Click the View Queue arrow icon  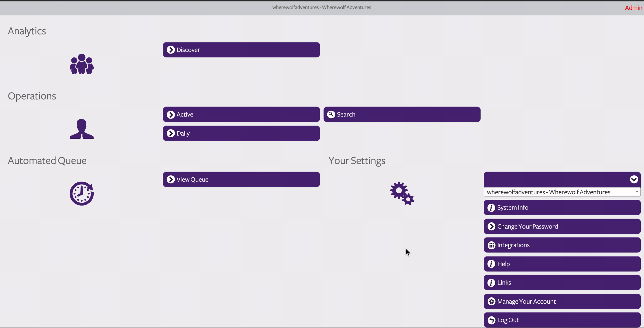click(171, 179)
